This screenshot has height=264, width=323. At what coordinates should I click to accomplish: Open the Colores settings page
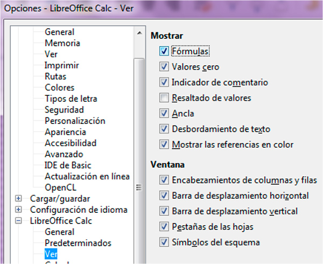pyautogui.click(x=59, y=87)
